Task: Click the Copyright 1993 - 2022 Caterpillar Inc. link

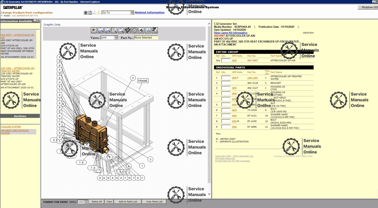Action: coord(234,156)
